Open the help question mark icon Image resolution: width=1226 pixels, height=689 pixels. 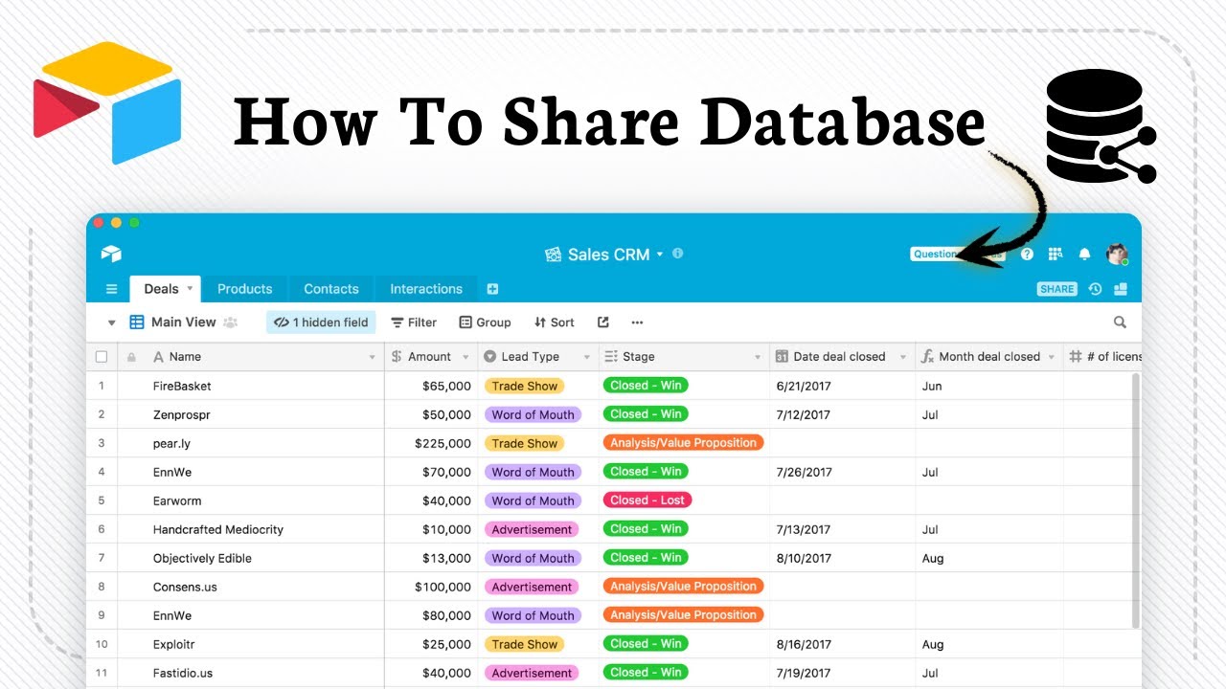point(1027,255)
